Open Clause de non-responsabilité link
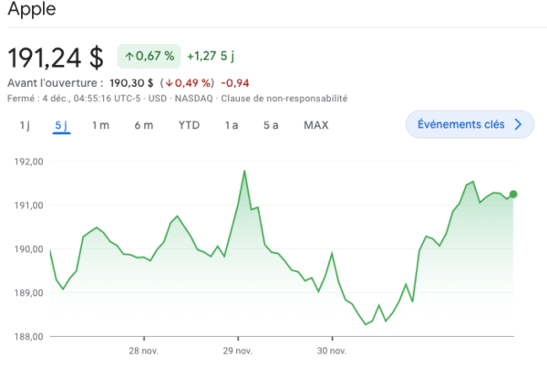Viewport: 547px width, 368px height. [x=284, y=99]
